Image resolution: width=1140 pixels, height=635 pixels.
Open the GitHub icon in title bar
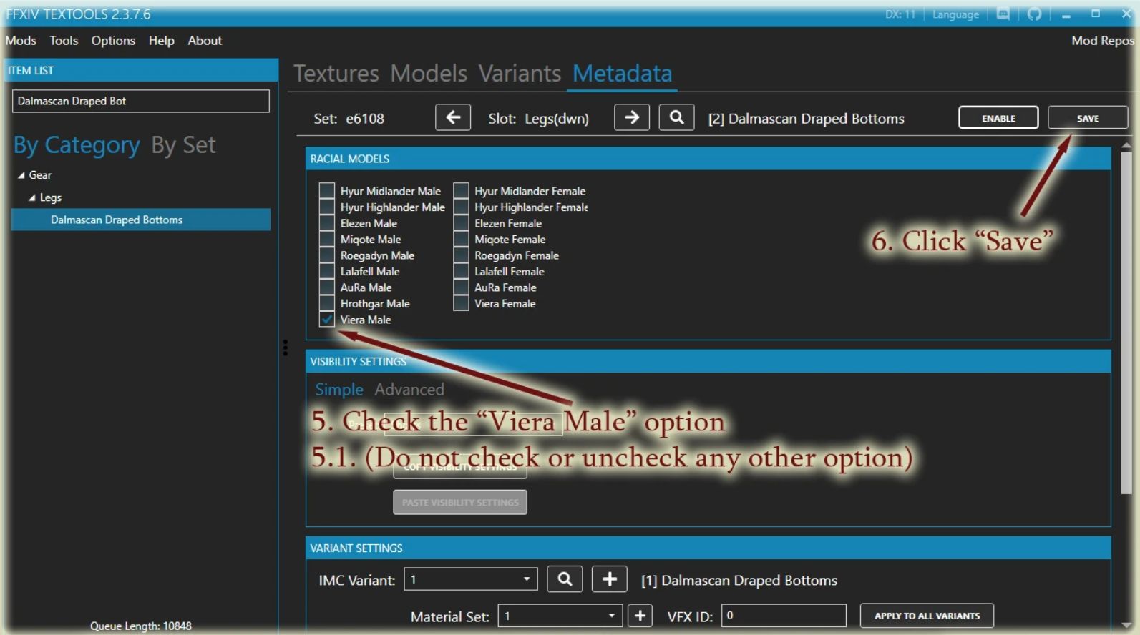1034,14
